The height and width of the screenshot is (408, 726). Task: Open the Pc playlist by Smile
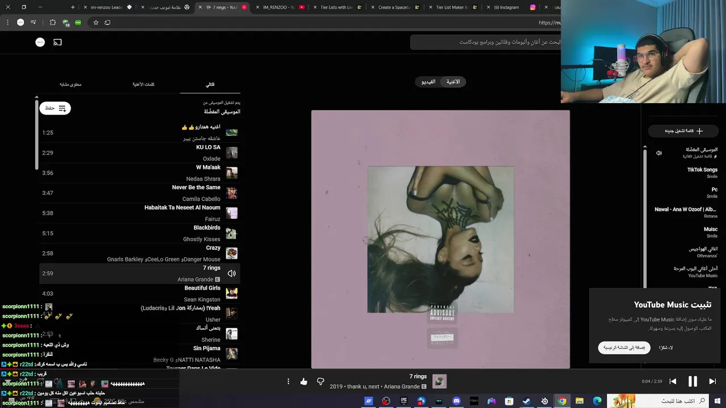coord(683,193)
